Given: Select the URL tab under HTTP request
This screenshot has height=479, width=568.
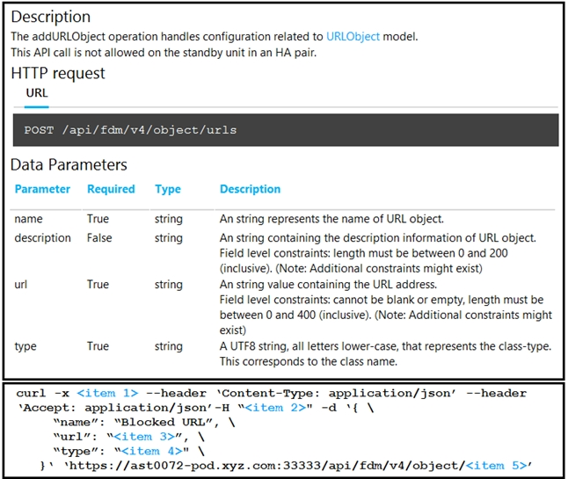Looking at the screenshot, I should click(x=37, y=92).
